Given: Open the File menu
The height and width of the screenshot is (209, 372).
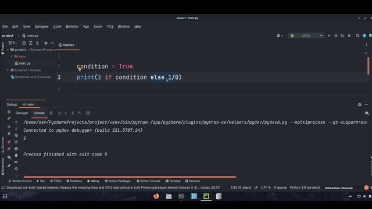Looking at the screenshot, I should [x=5, y=27].
